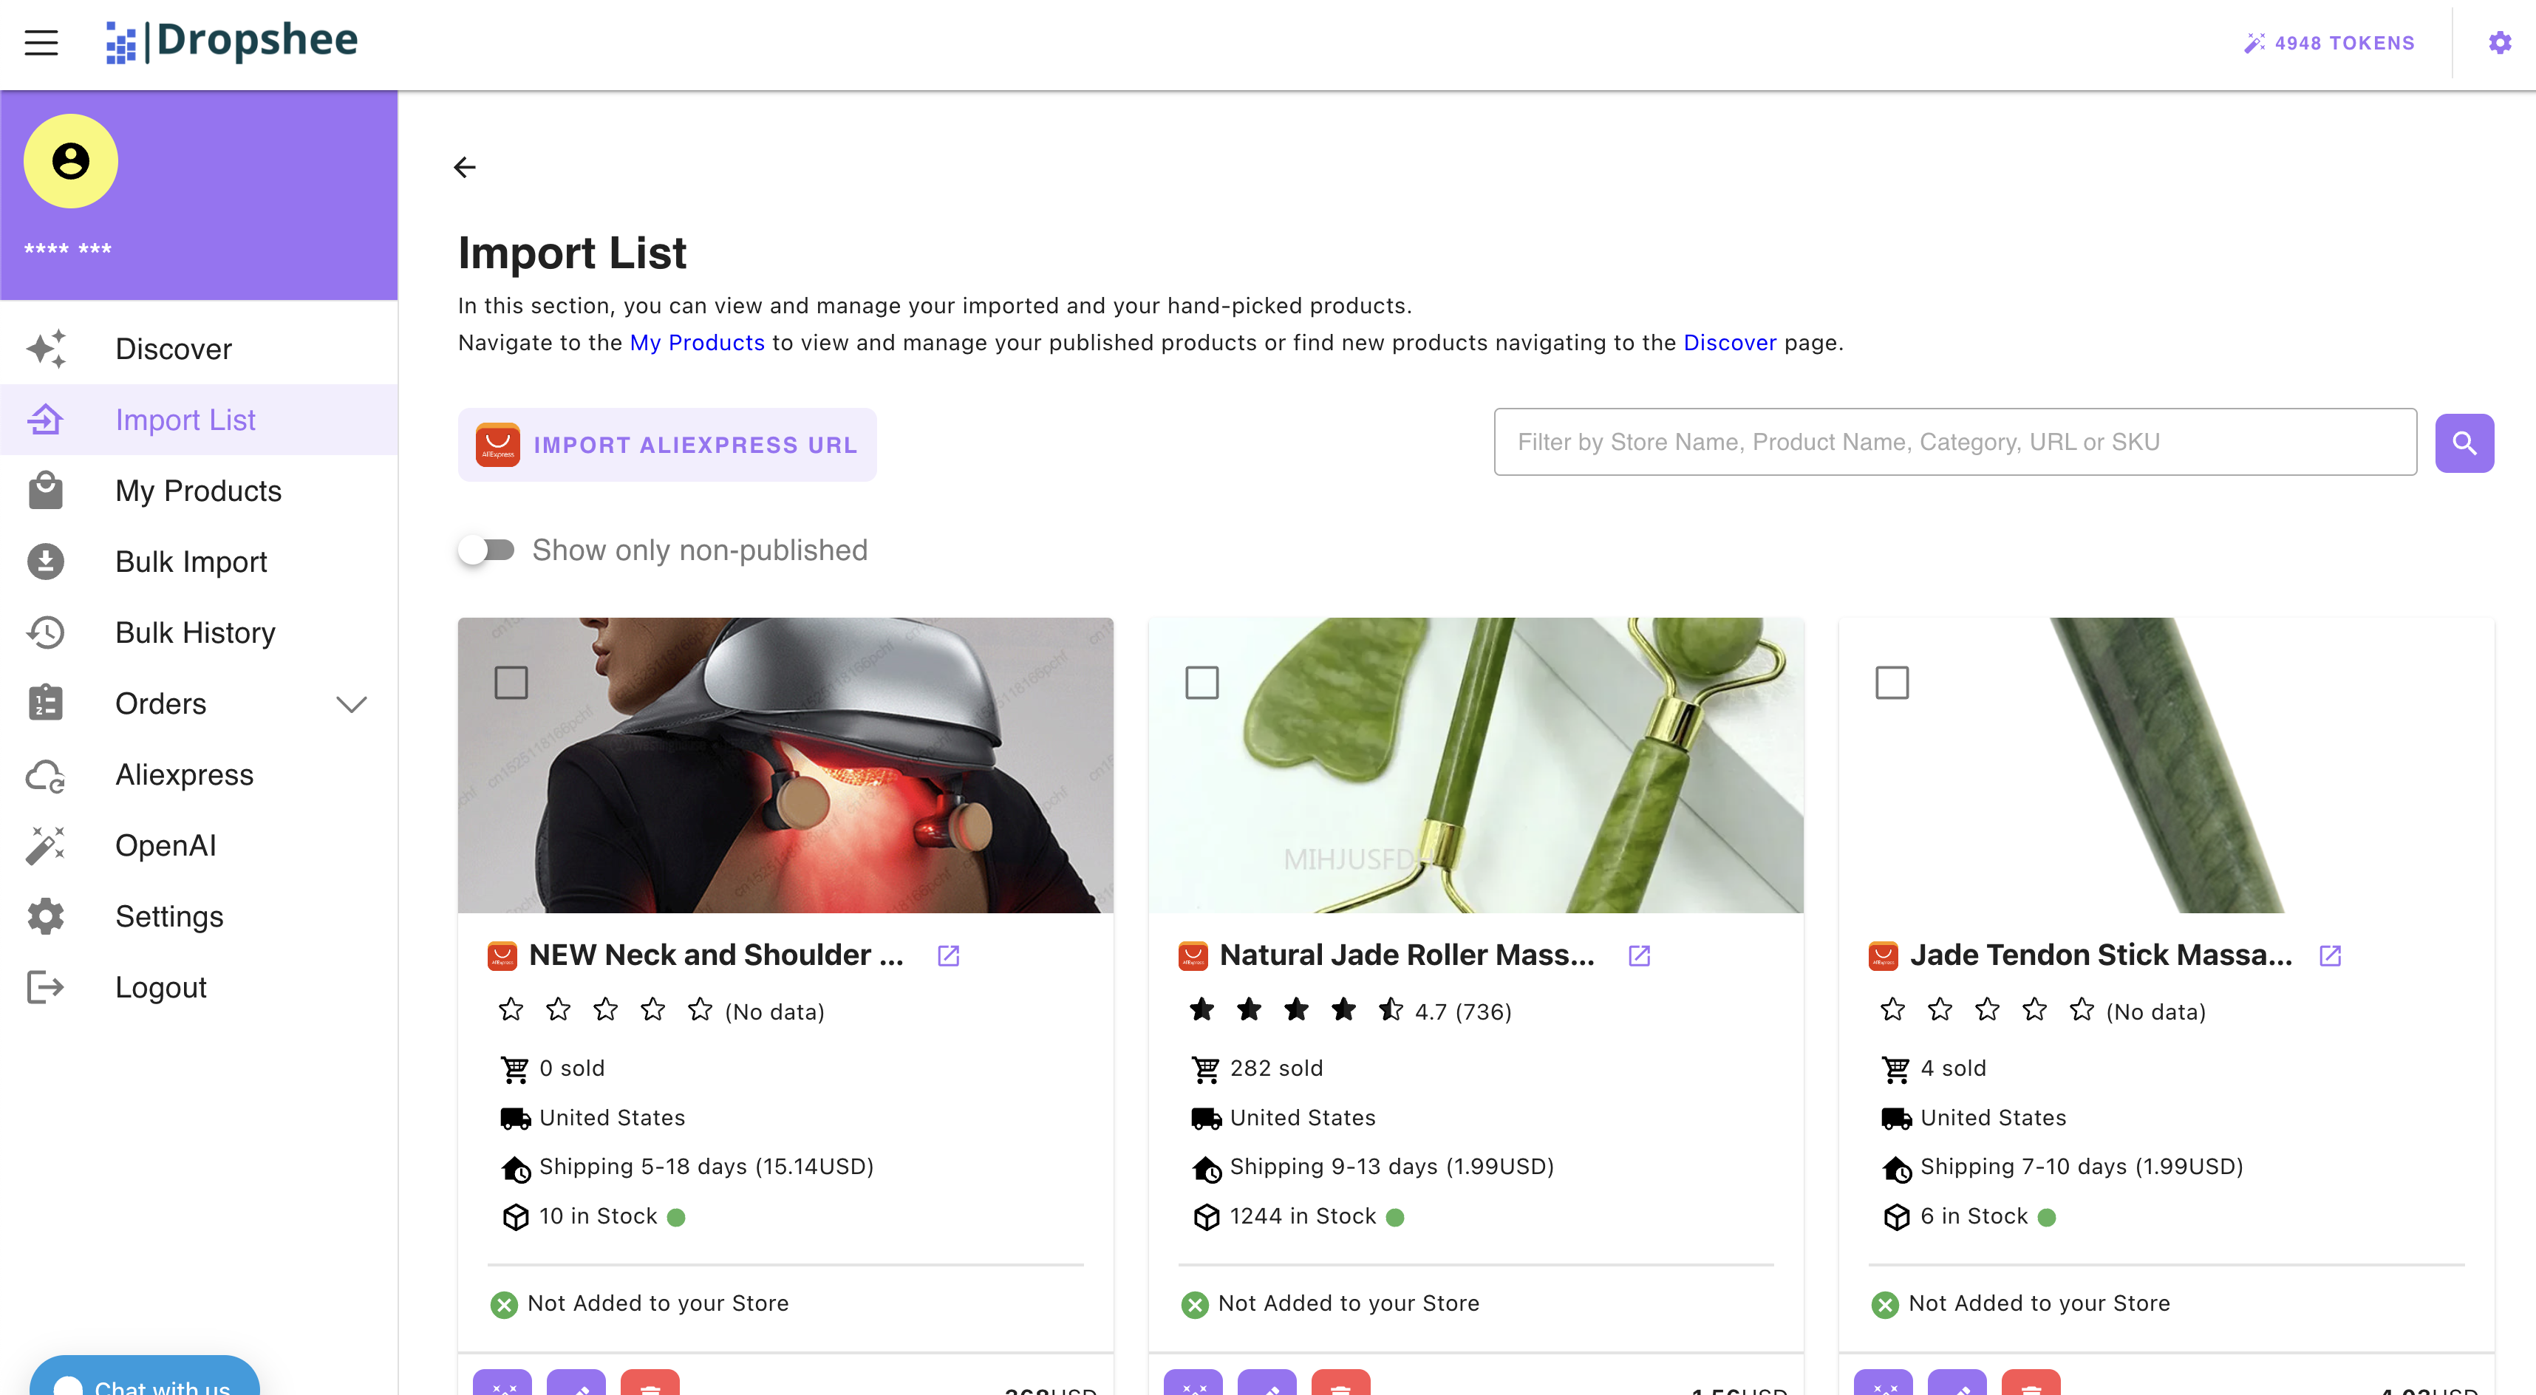Open external link for Natural Jade Roller
Screen dimensions: 2536x1395
(x=1638, y=955)
